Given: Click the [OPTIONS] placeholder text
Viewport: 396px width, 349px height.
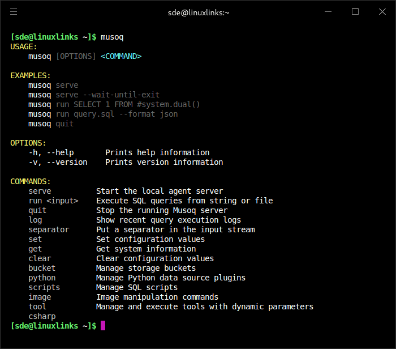Looking at the screenshot, I should pos(76,57).
